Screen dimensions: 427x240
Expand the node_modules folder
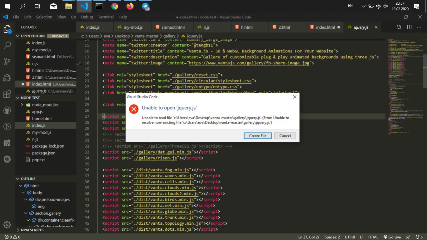click(x=22, y=105)
